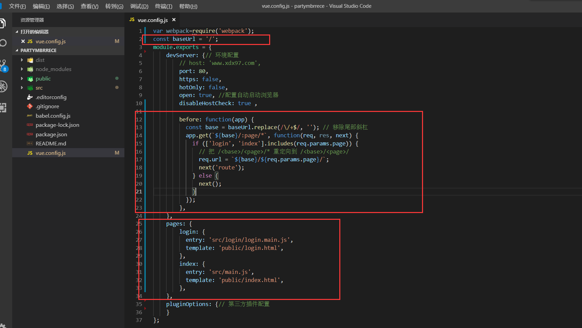This screenshot has height=328, width=582.
Task: Open the Debug activity bar icon
Action: (3, 86)
